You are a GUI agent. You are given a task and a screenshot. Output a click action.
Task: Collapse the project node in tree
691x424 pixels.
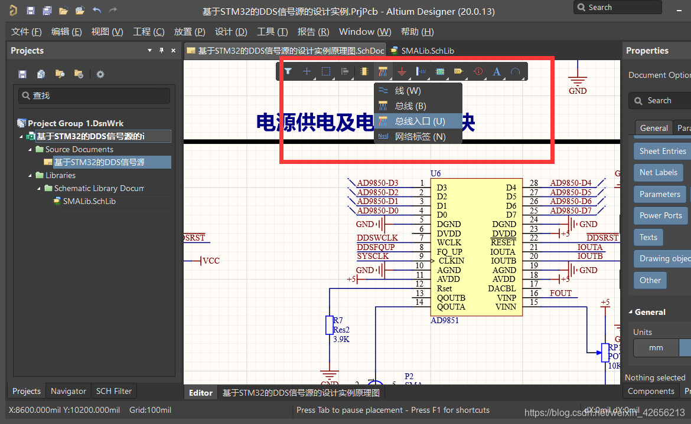point(21,137)
